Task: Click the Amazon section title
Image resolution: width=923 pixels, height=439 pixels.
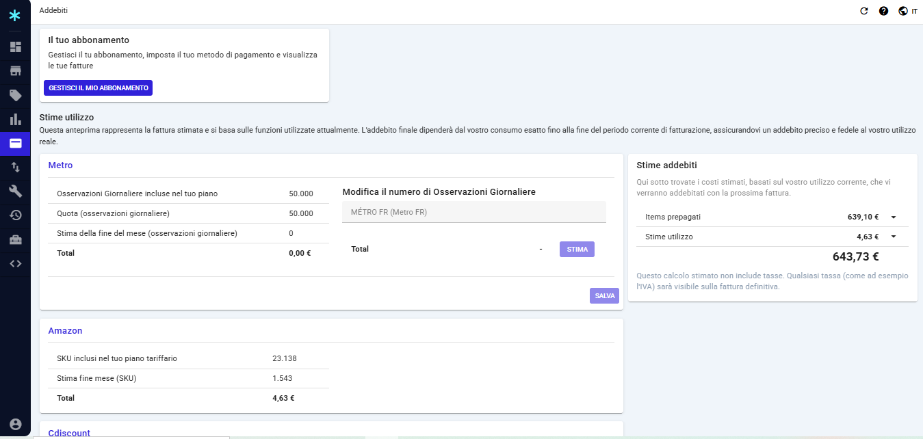Action: [65, 331]
